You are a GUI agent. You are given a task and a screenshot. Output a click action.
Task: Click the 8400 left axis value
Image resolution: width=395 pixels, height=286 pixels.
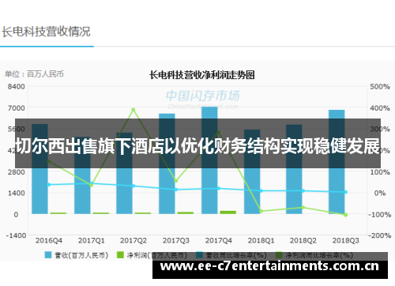point(16,87)
